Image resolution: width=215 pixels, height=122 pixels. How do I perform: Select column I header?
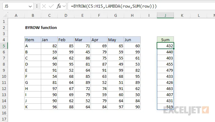pos(149,15)
